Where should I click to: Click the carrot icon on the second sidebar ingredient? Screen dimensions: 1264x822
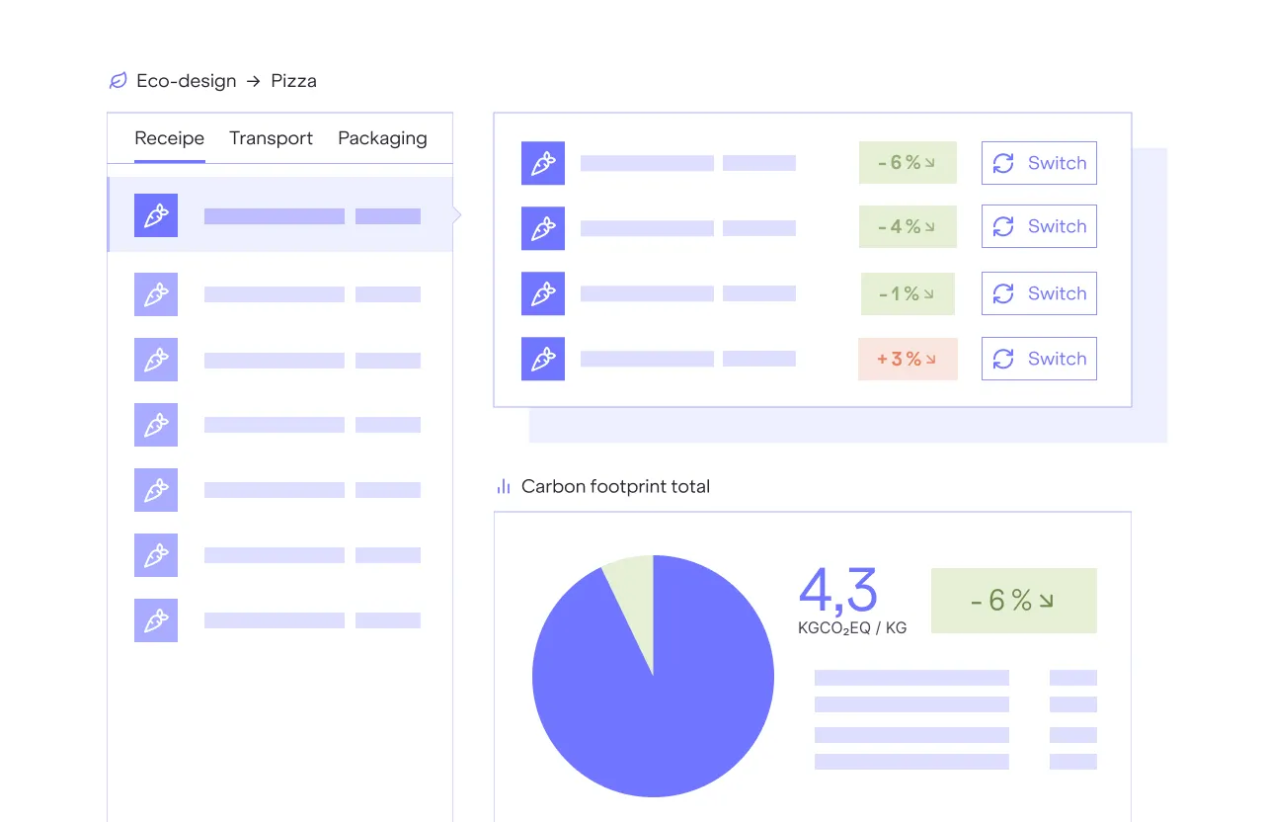tap(156, 293)
